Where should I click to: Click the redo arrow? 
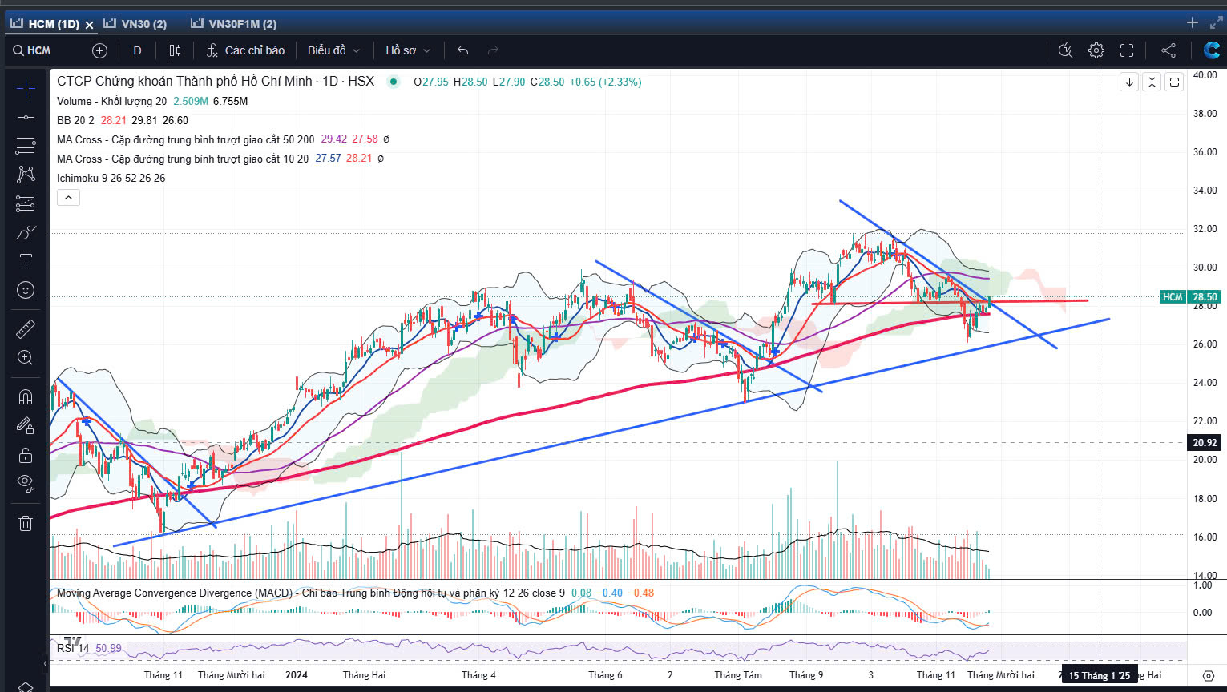(493, 50)
